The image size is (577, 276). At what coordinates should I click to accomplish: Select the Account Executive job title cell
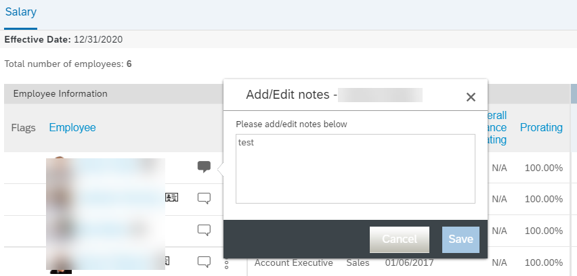[294, 262]
